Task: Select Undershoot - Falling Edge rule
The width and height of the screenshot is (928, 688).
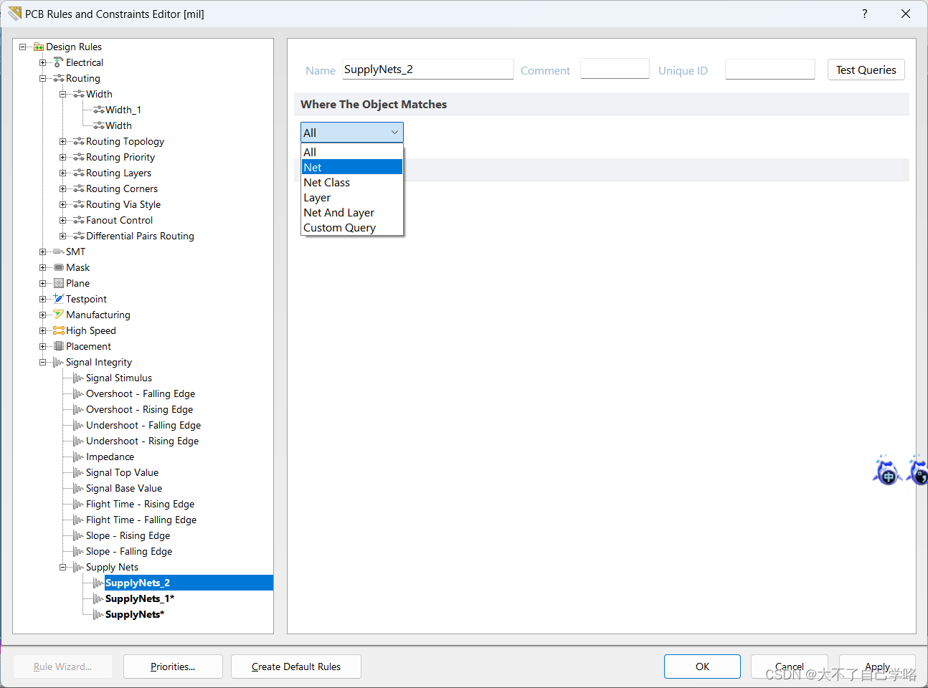Action: click(x=143, y=425)
